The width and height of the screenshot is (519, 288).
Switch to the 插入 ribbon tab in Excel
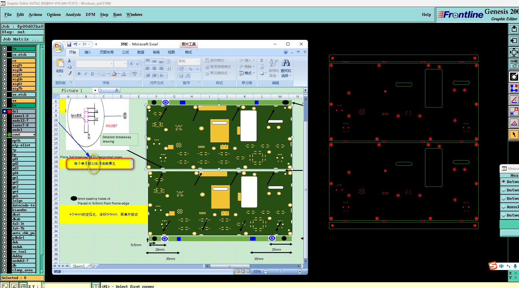point(88,52)
